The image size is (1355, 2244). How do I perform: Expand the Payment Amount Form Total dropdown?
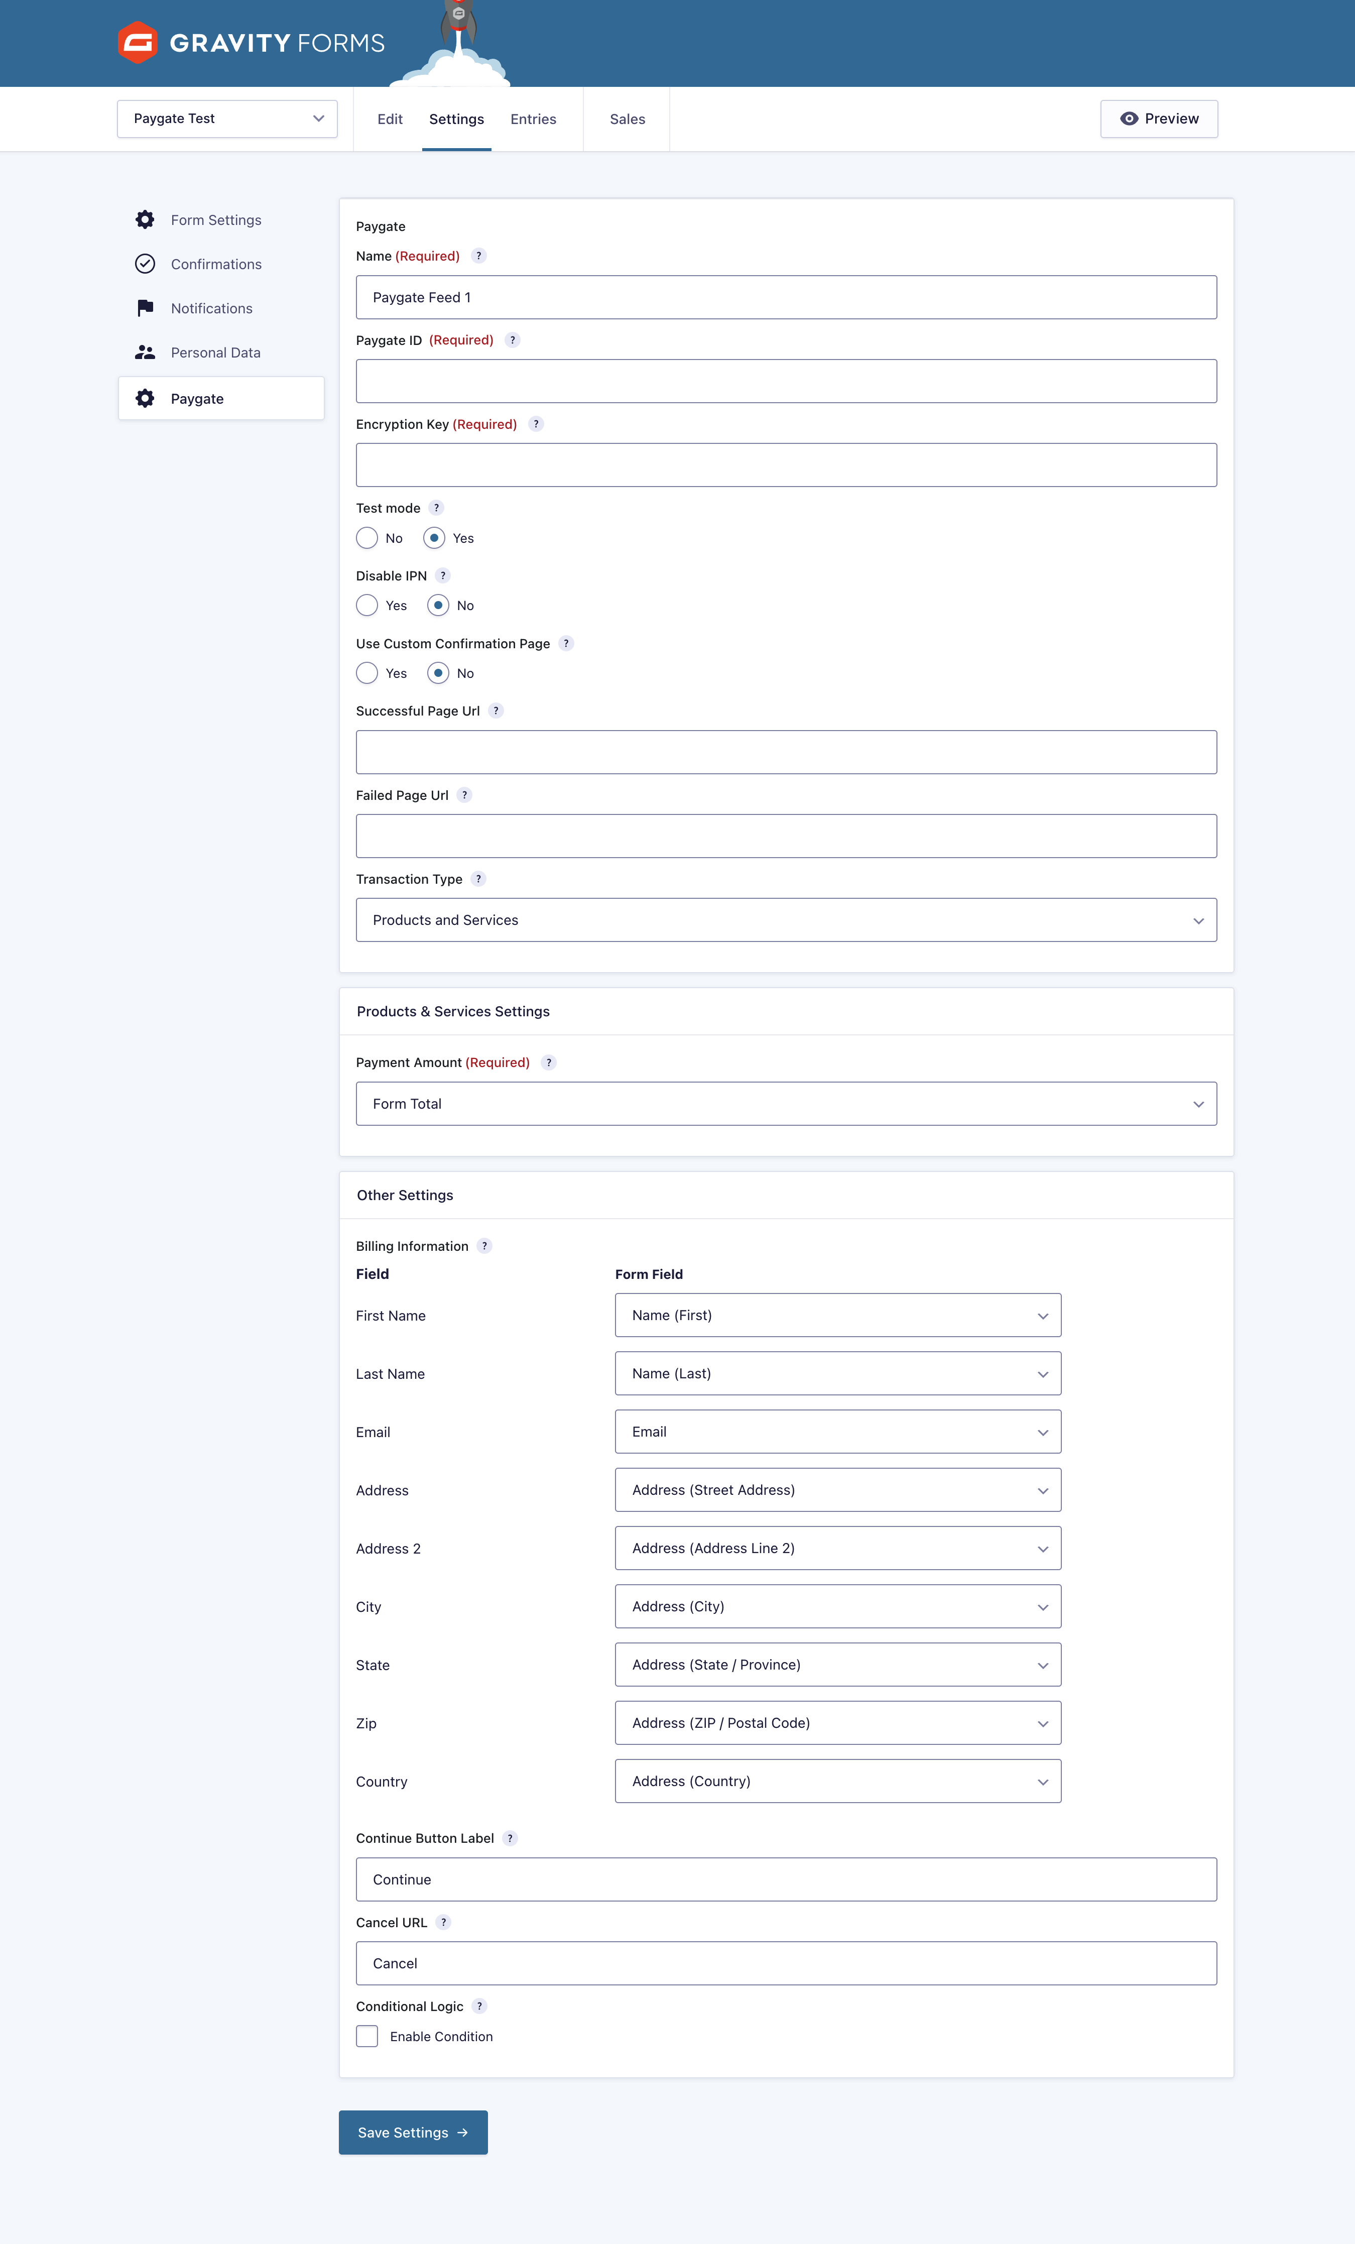[786, 1104]
